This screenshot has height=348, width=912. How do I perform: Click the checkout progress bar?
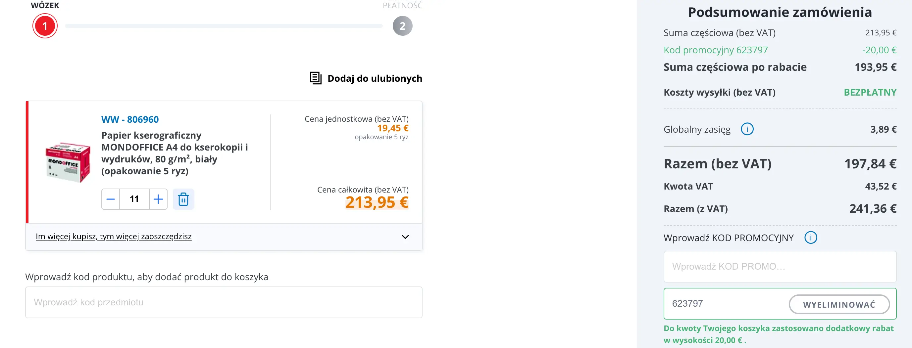[224, 26]
